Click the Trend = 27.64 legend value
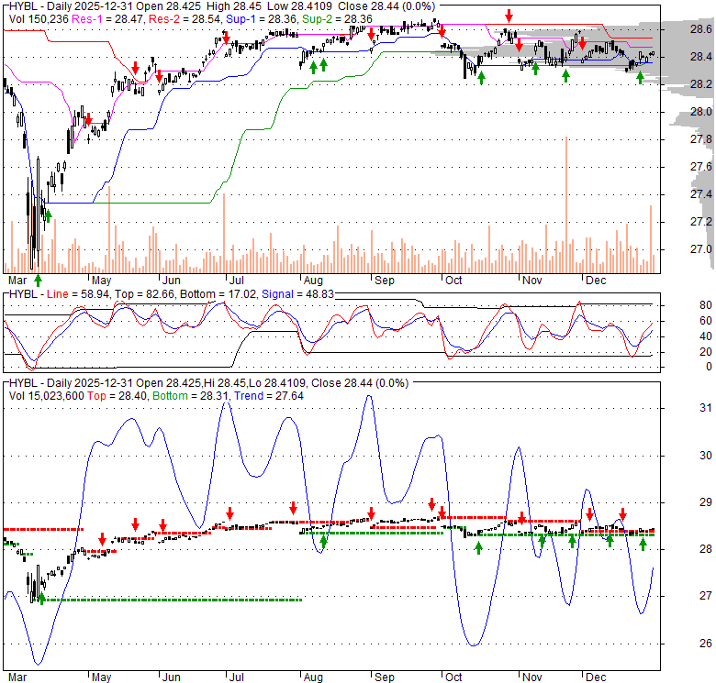The height and width of the screenshot is (683, 716). point(269,396)
